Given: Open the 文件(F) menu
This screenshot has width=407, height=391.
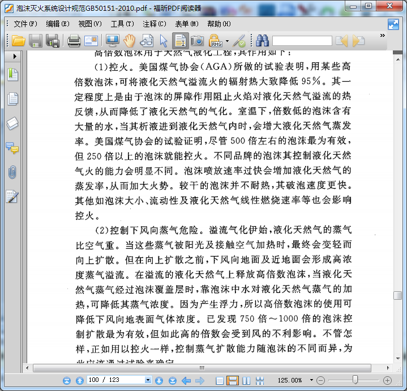Looking at the screenshot, I should click(x=25, y=24).
